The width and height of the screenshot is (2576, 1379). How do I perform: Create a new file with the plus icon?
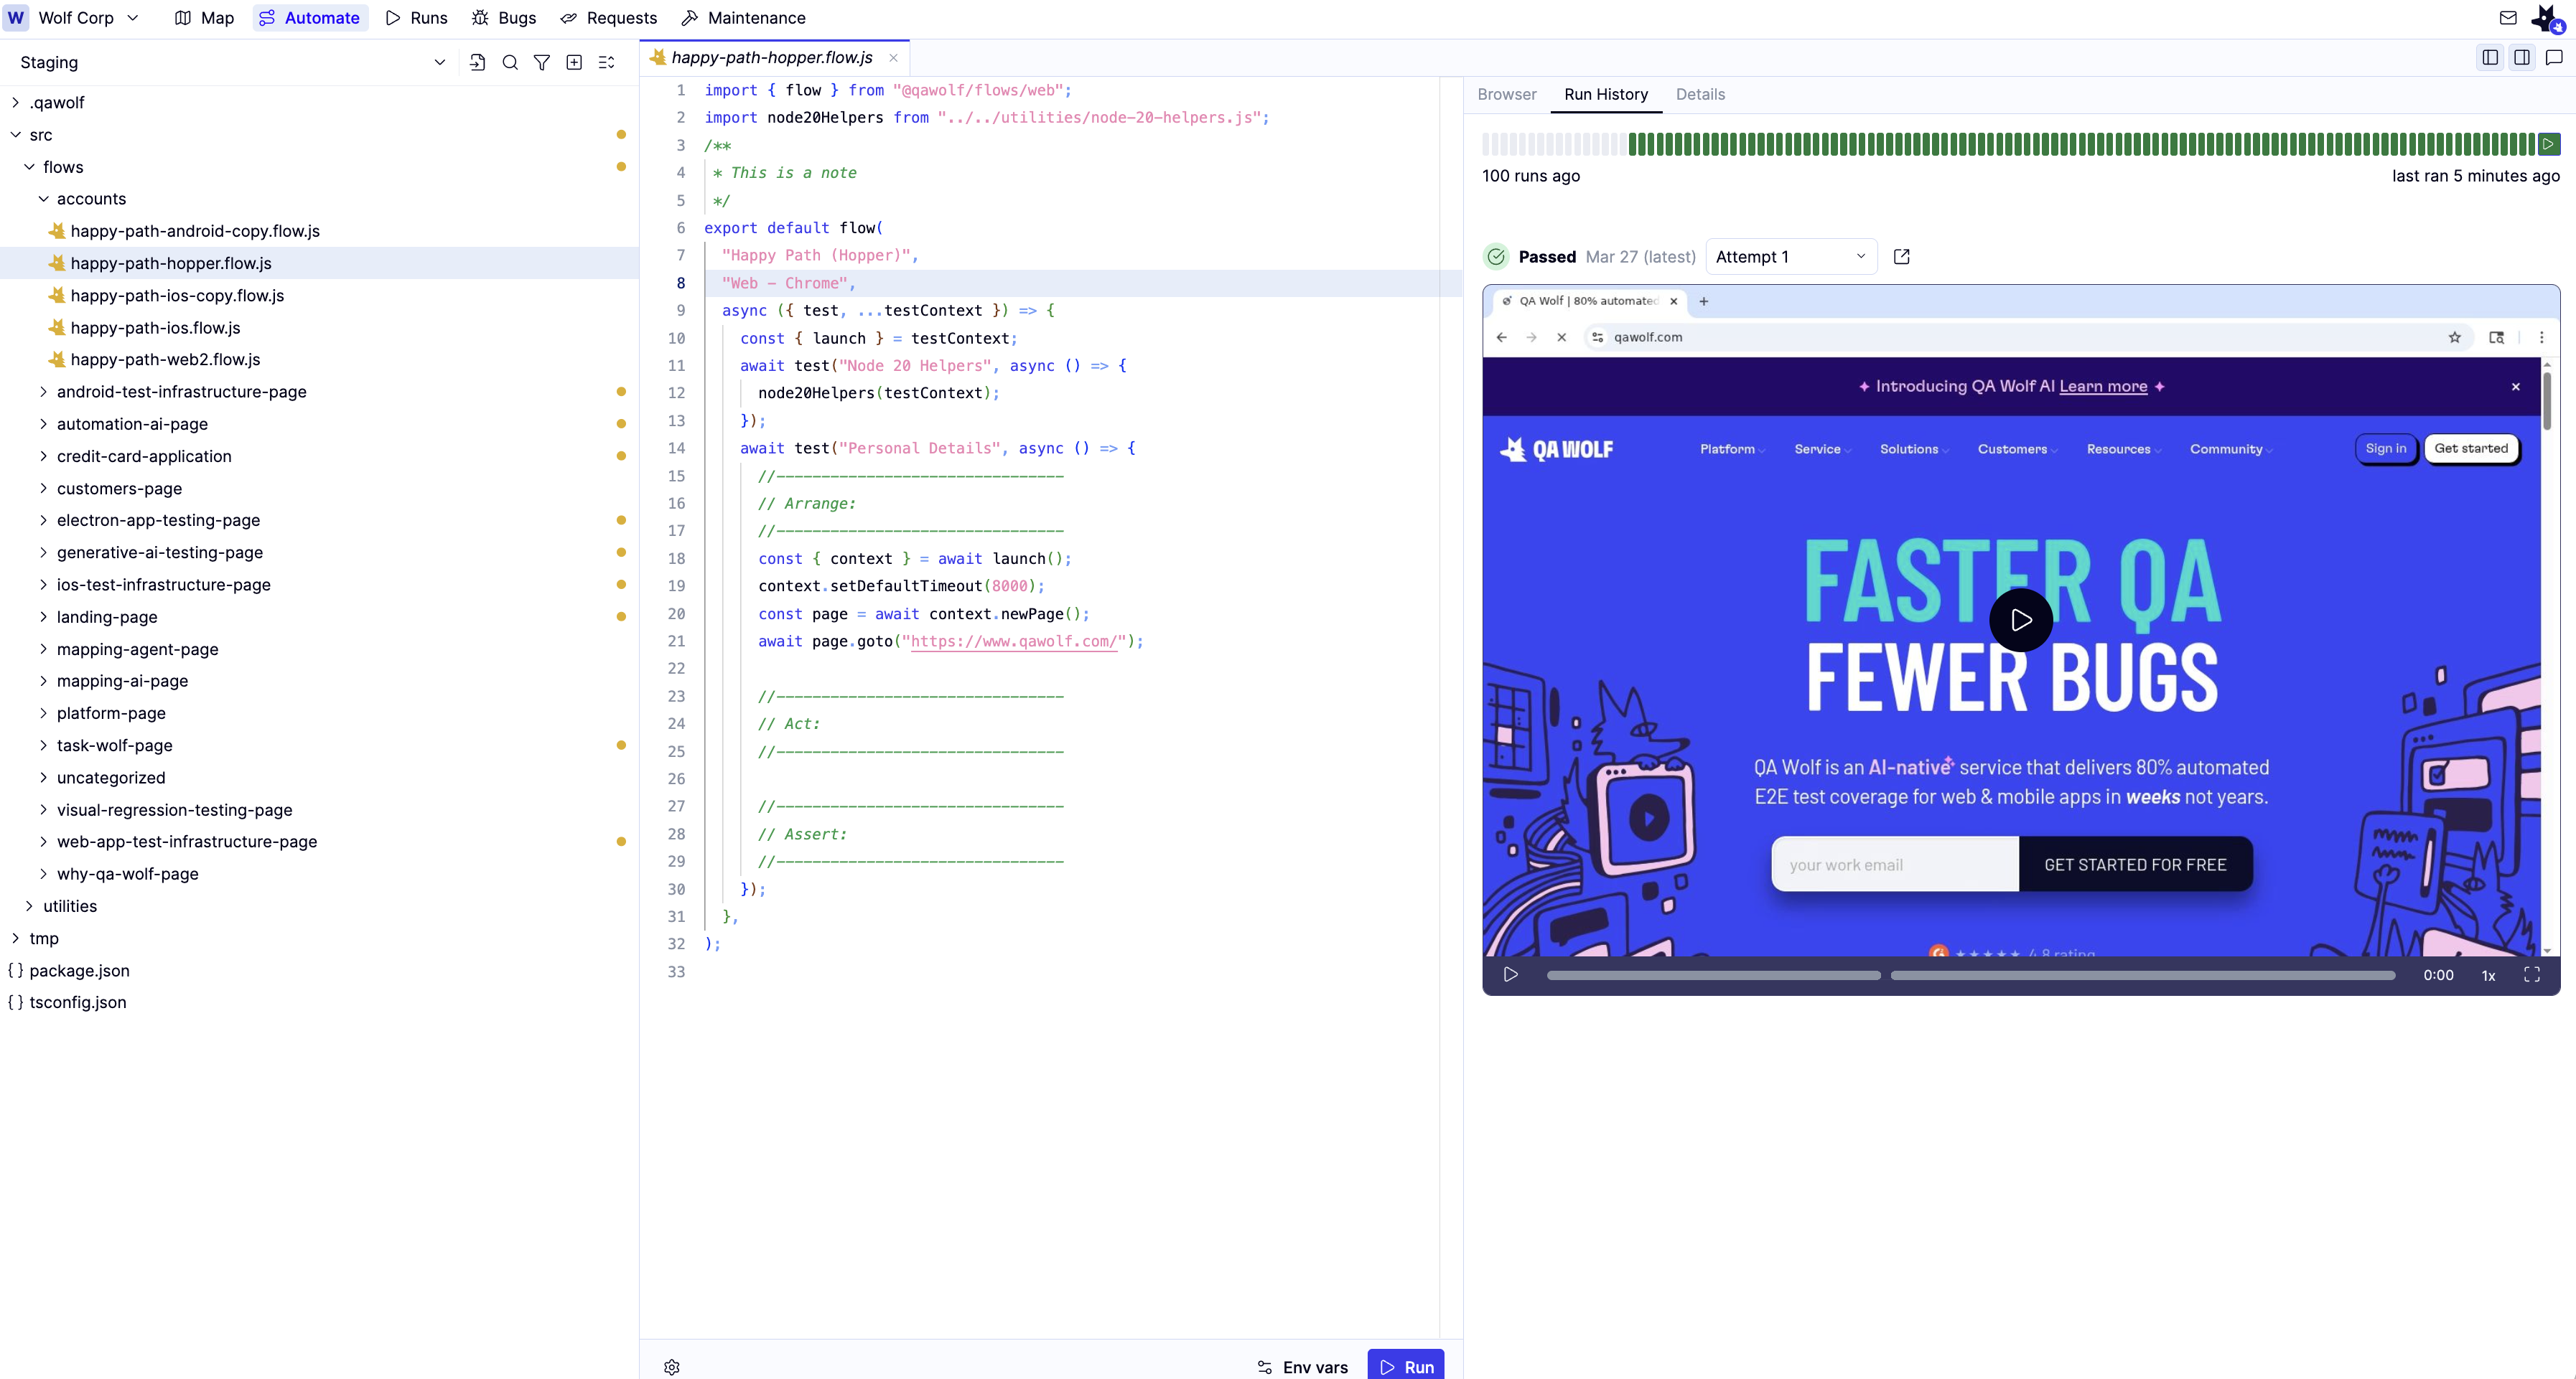(x=574, y=62)
